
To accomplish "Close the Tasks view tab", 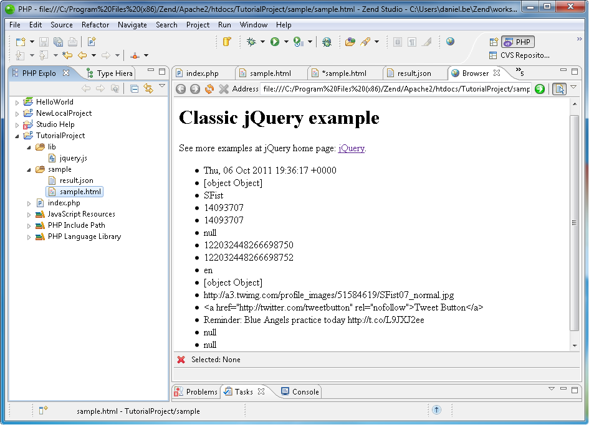I will tap(261, 391).
